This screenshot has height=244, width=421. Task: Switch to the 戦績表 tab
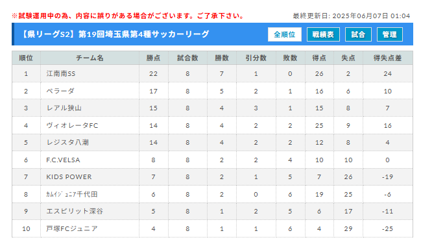pos(323,34)
